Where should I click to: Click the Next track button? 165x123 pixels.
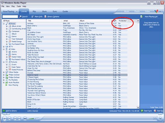point(19,118)
